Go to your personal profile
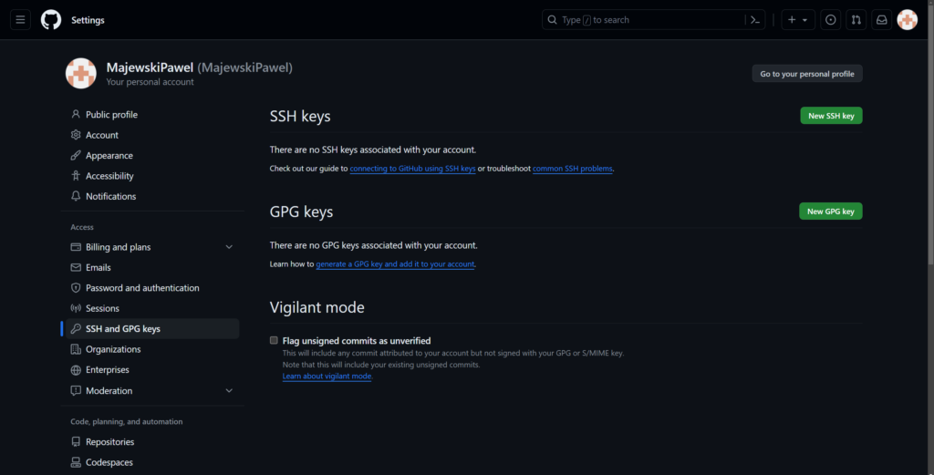 pyautogui.click(x=806, y=74)
